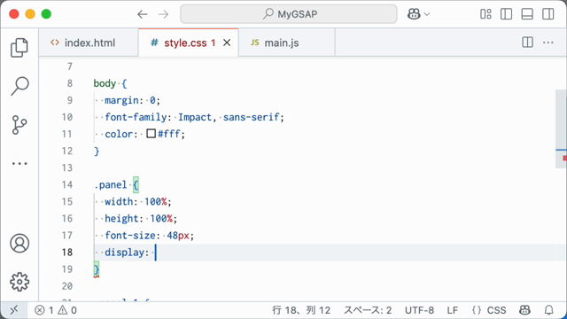Open the Source Control view
The width and height of the screenshot is (567, 319).
coord(19,125)
